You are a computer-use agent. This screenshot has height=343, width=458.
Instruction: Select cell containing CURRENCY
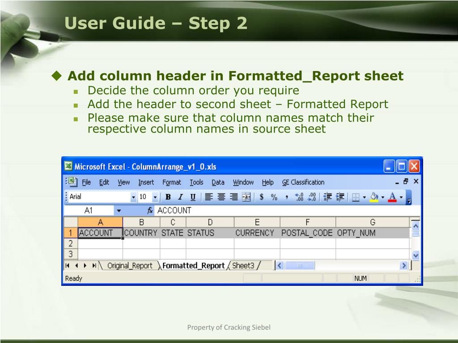click(257, 233)
